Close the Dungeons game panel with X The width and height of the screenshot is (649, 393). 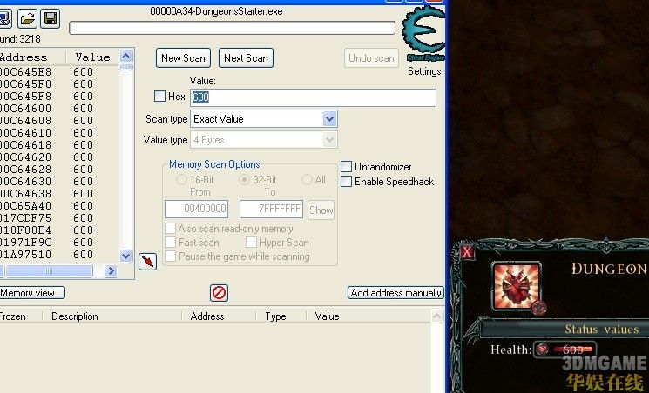pyautogui.click(x=467, y=251)
